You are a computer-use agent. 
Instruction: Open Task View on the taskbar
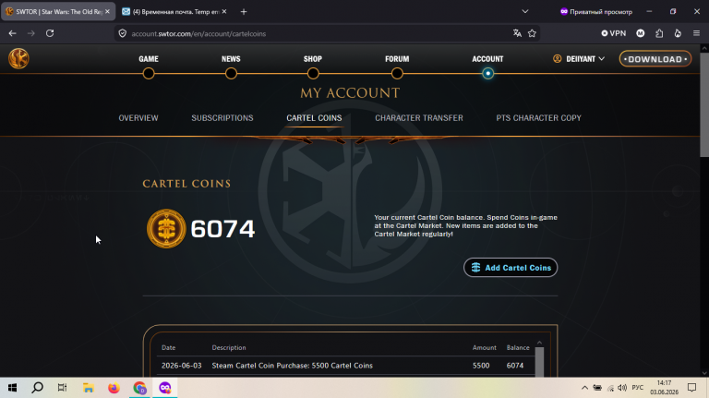coord(63,388)
